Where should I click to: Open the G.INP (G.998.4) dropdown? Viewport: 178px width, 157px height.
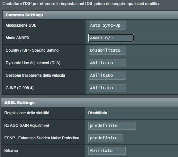click(107, 88)
